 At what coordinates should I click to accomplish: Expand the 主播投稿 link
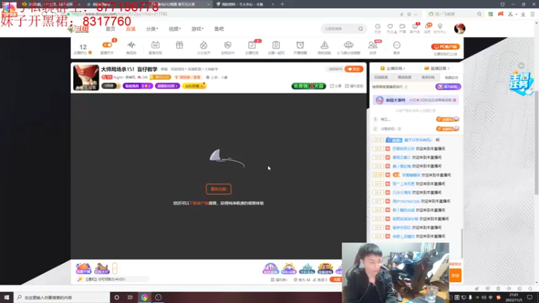click(393, 69)
